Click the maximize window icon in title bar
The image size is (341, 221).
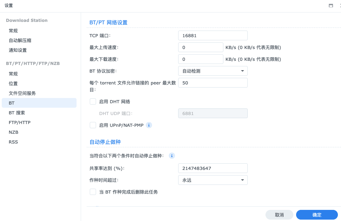point(331,6)
